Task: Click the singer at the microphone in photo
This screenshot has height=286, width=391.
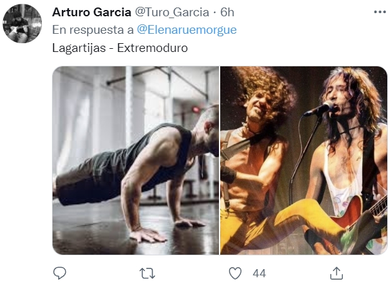Action: click(349, 140)
